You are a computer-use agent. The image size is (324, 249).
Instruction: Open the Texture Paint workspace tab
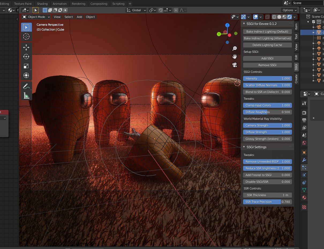tap(23, 4)
